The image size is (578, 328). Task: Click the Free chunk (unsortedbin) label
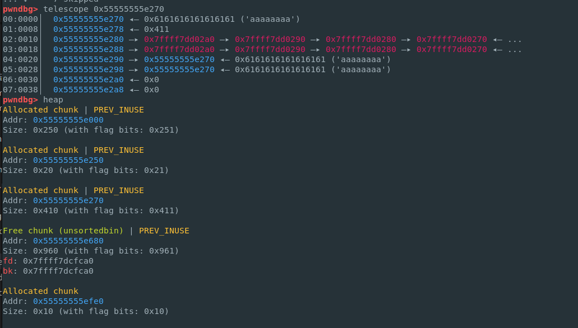(63, 231)
